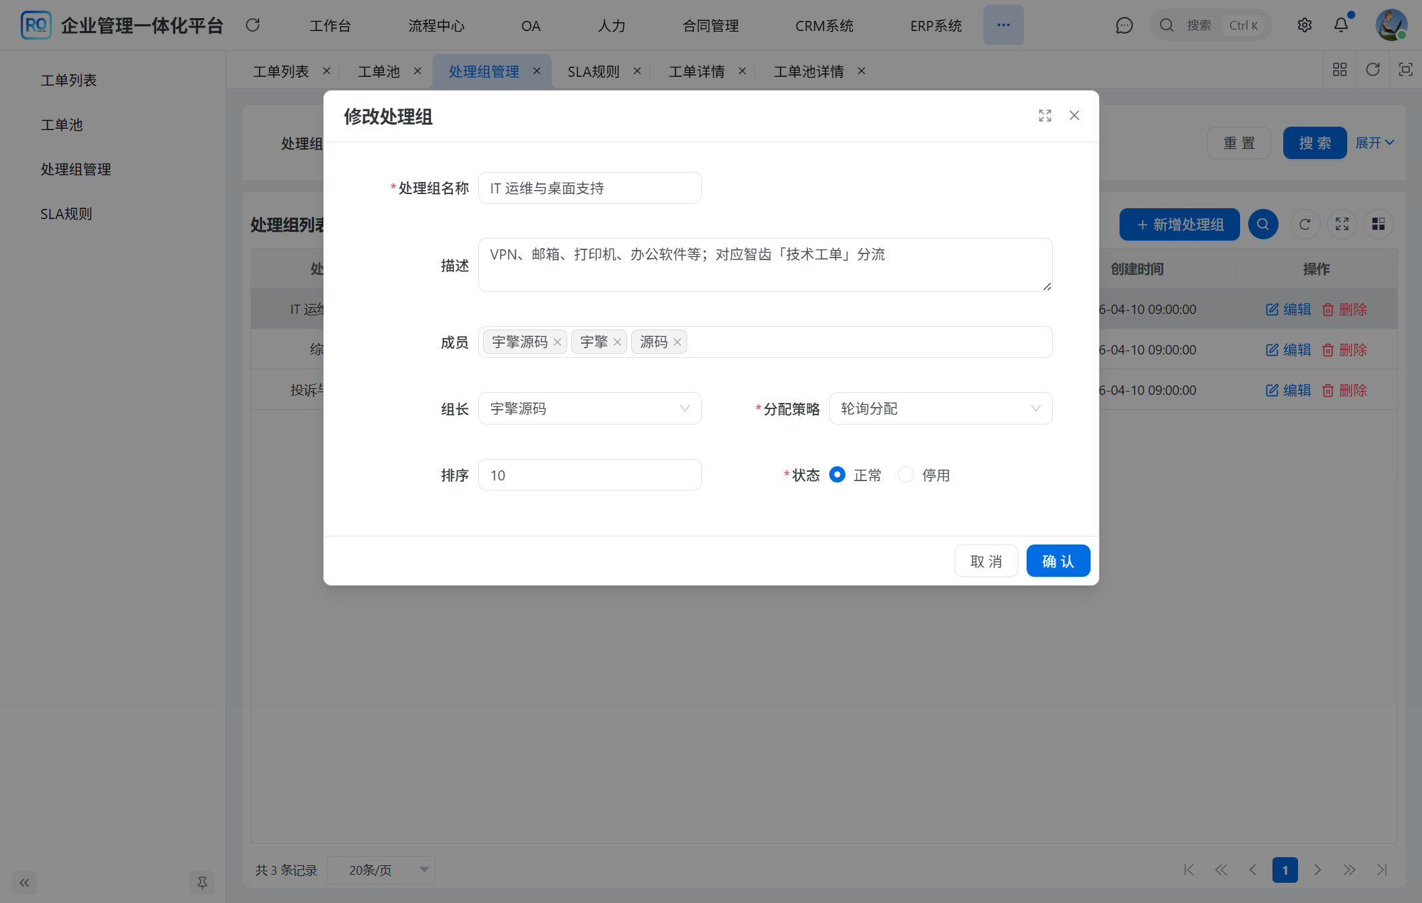Open search in the 处理组列表 toolbar

1263,224
